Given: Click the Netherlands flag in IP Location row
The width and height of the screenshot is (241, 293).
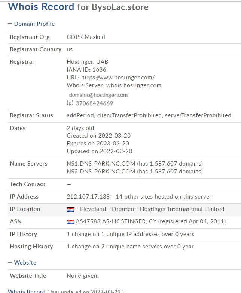Looking at the screenshot, I should pos(70,209).
